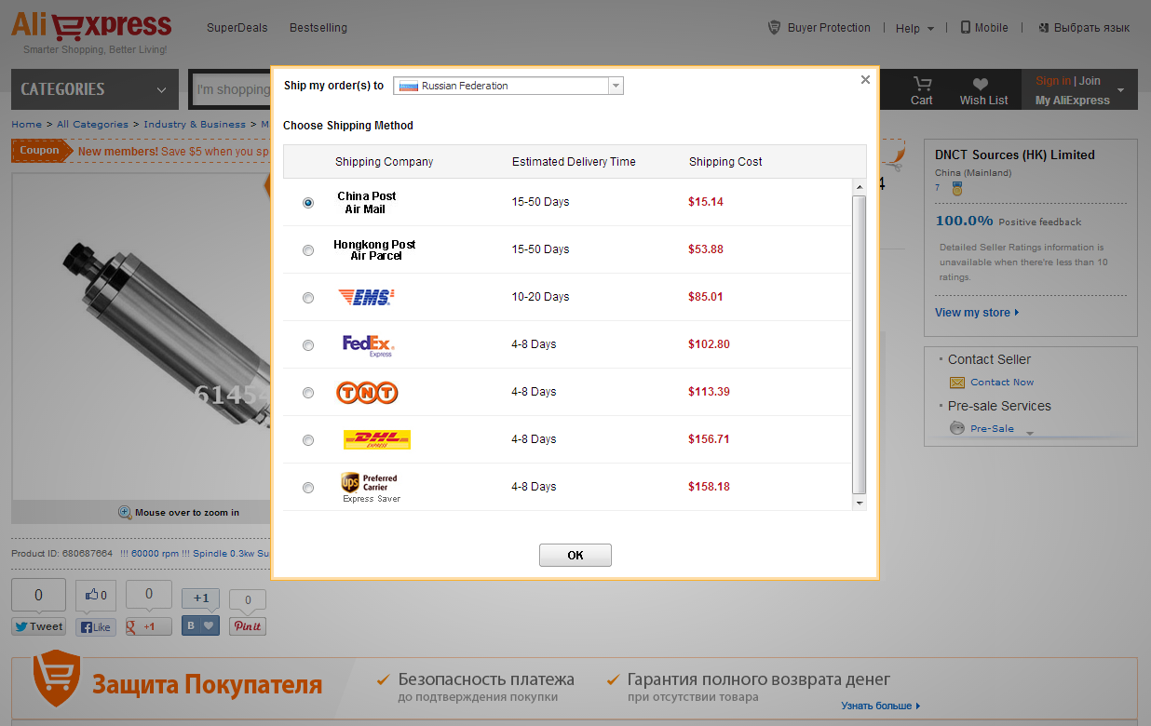Image resolution: width=1151 pixels, height=726 pixels.
Task: Click the magnifier zoom icon
Action: 125,512
